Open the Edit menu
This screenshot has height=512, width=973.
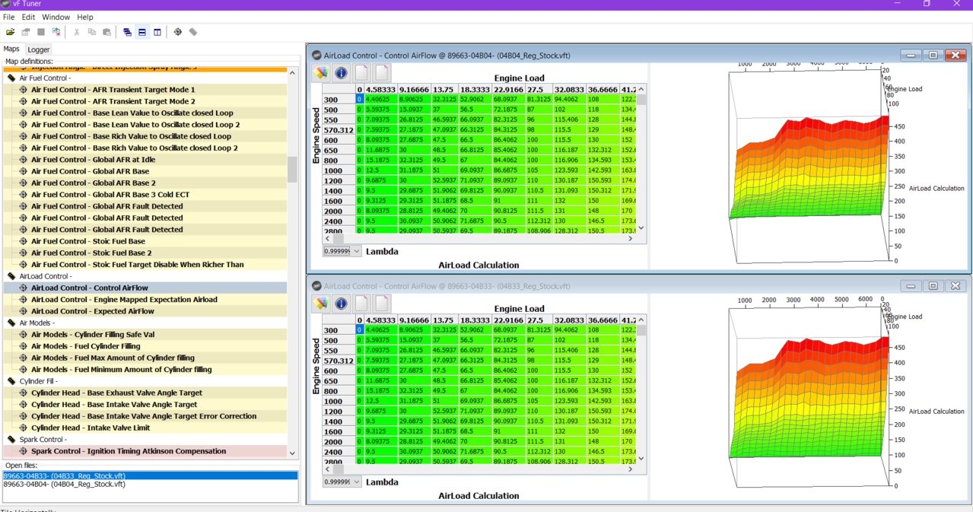(28, 17)
